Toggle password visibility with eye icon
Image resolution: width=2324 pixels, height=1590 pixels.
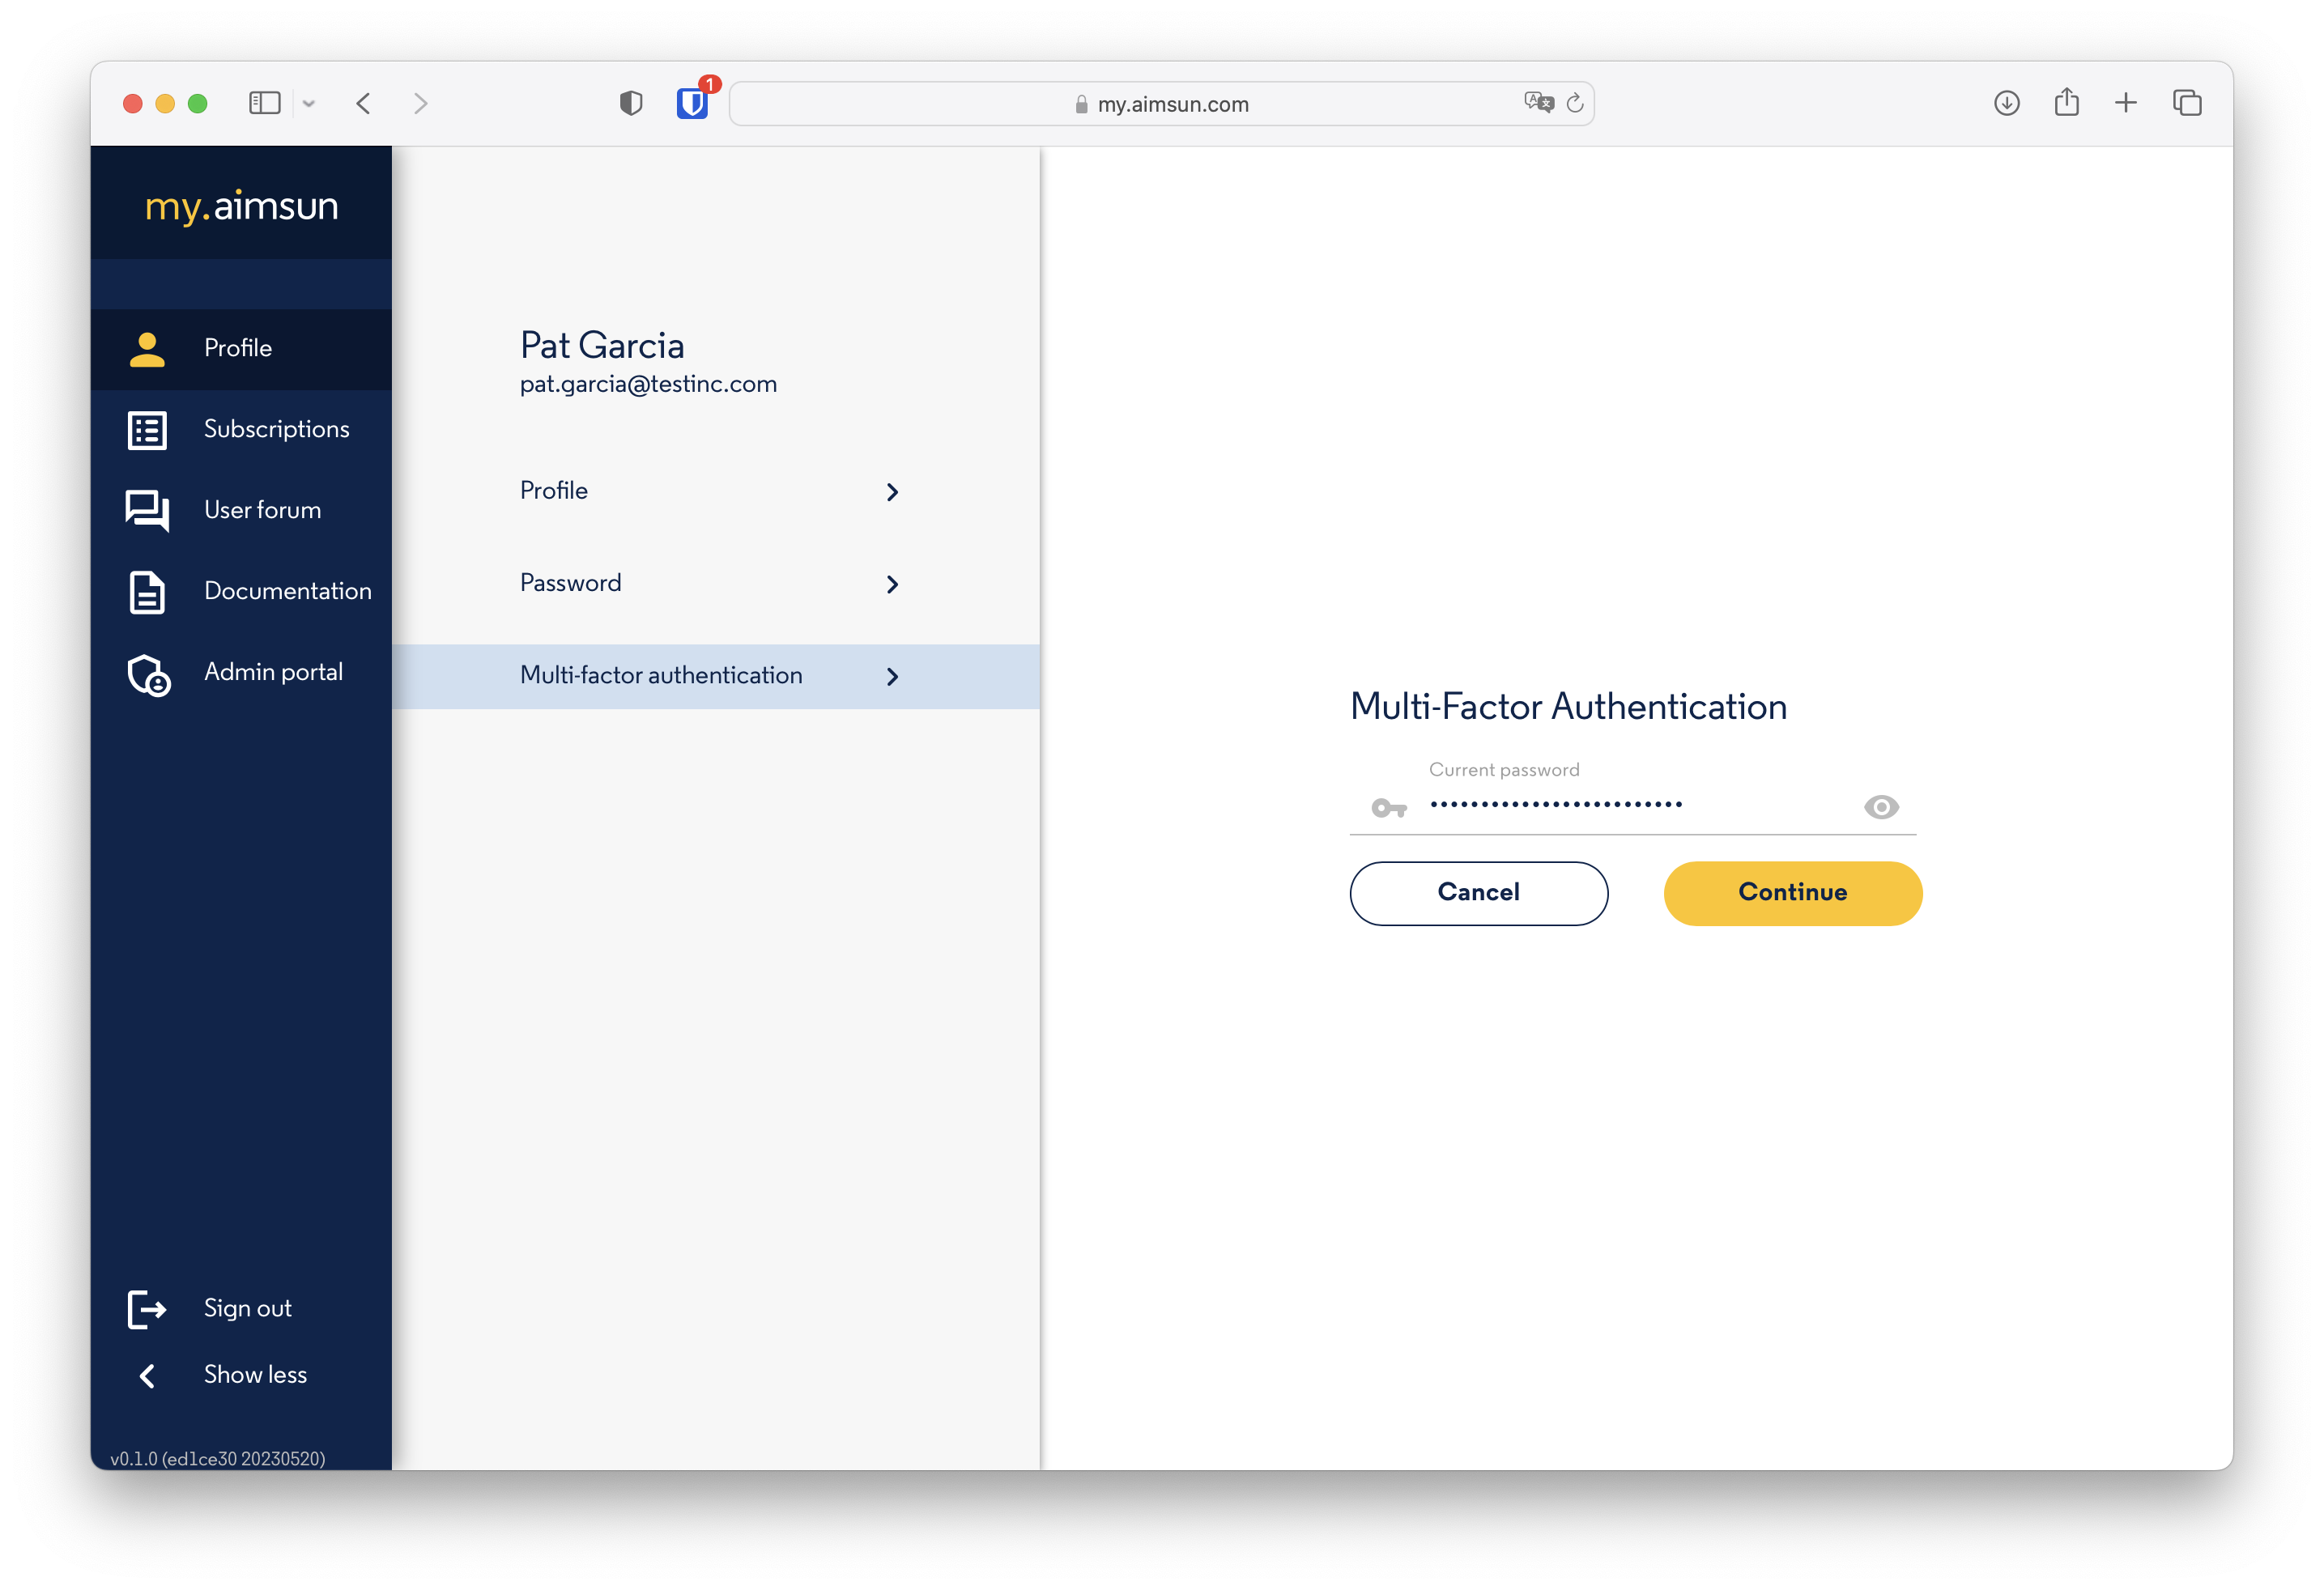tap(1881, 806)
